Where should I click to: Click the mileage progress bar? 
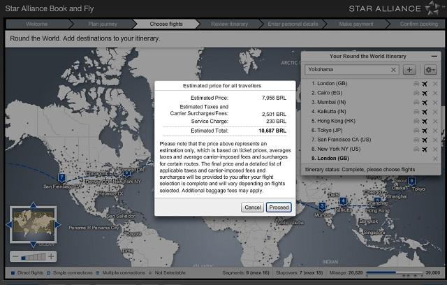pos(395,272)
